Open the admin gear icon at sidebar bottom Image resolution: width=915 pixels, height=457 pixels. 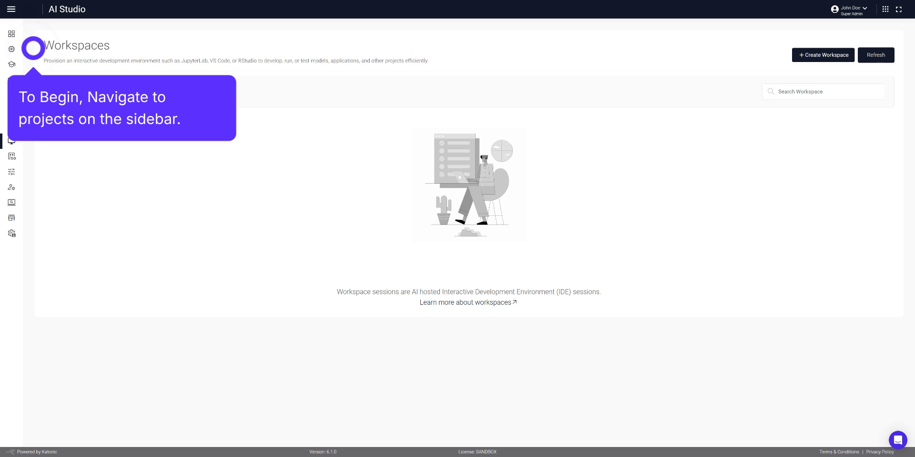[x=11, y=233]
